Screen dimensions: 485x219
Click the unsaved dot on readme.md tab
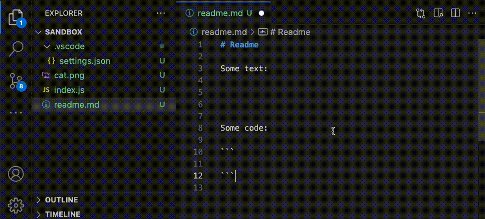click(261, 13)
